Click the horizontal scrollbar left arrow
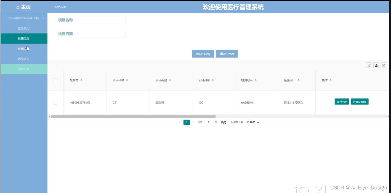This screenshot has height=193, width=391. (49, 116)
